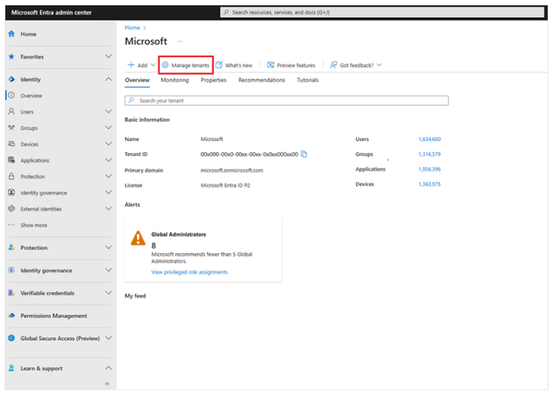Image resolution: width=553 pixels, height=400 pixels.
Task: Click the Home breadcrumb link
Action: (x=132, y=28)
